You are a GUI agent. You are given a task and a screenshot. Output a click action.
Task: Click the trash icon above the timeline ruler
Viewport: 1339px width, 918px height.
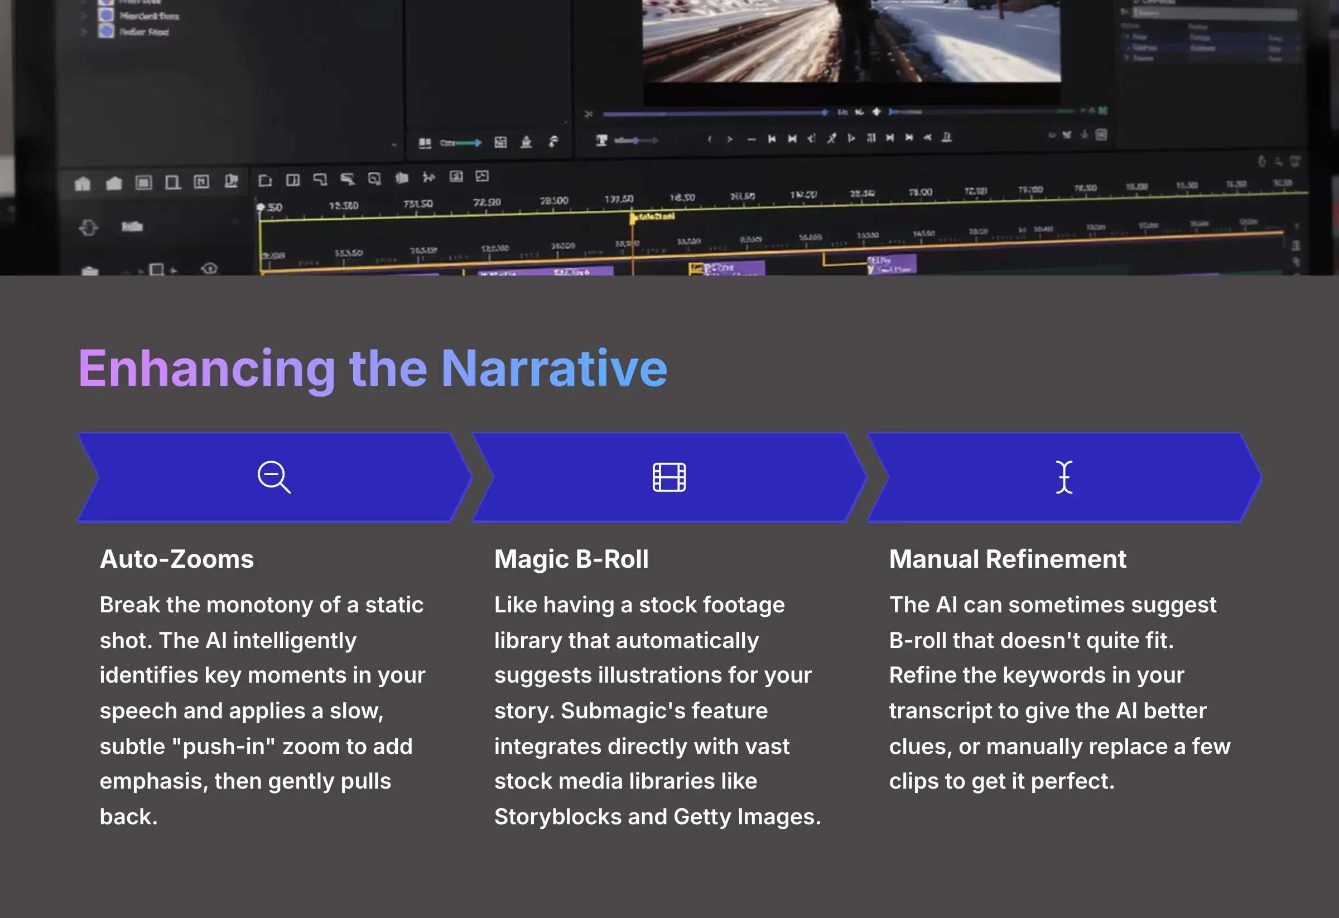(x=1294, y=161)
